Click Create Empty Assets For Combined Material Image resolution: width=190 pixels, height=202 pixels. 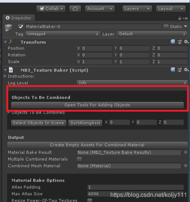click(x=98, y=145)
